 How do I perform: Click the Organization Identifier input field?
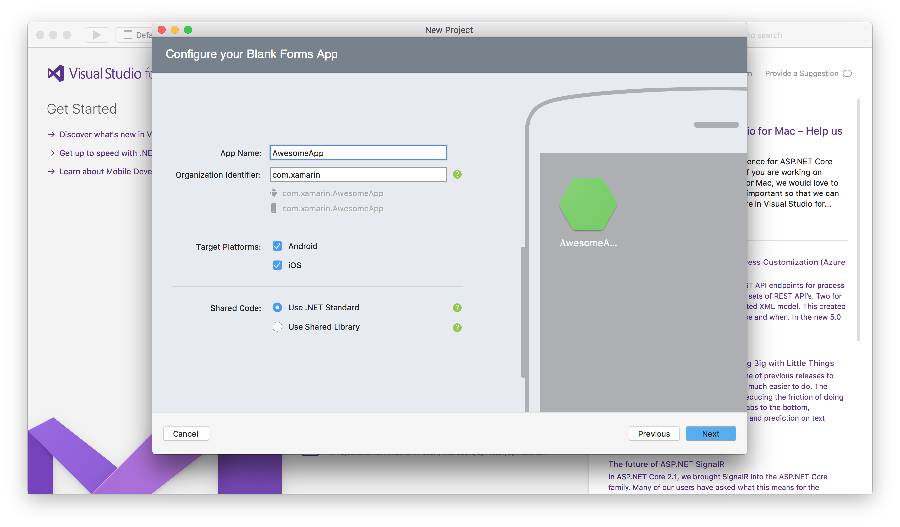click(358, 175)
